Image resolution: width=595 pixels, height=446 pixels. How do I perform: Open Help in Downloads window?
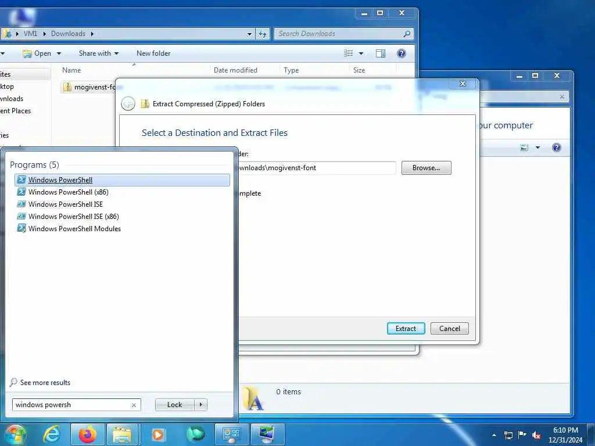coord(402,53)
